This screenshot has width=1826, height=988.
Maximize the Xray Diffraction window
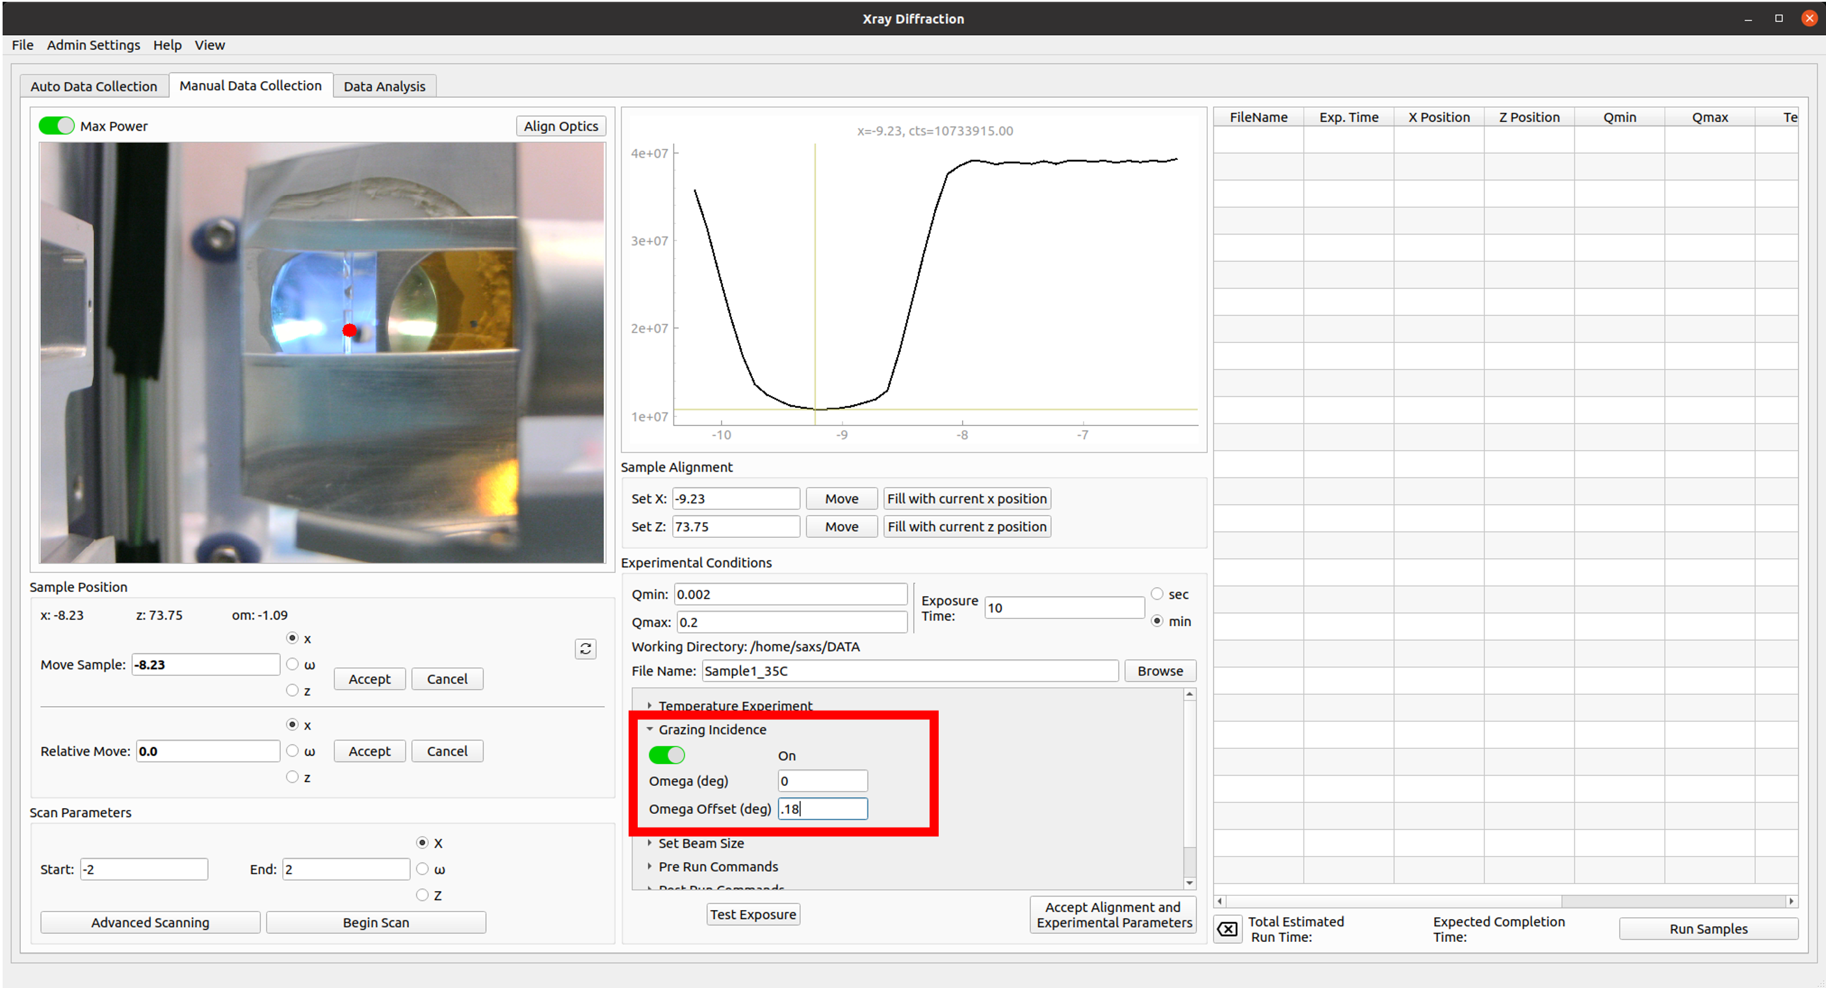(x=1779, y=18)
